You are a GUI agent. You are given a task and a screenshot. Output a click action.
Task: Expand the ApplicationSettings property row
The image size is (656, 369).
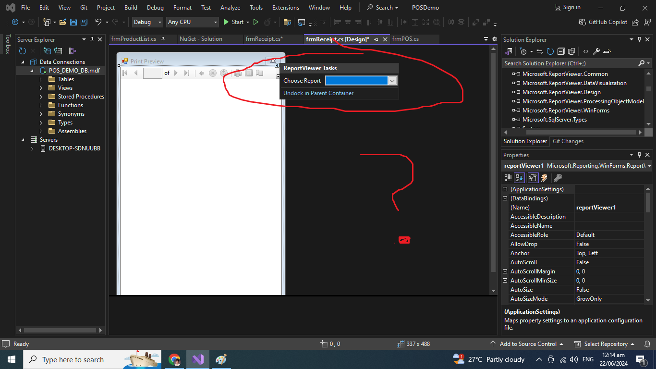tap(505, 189)
